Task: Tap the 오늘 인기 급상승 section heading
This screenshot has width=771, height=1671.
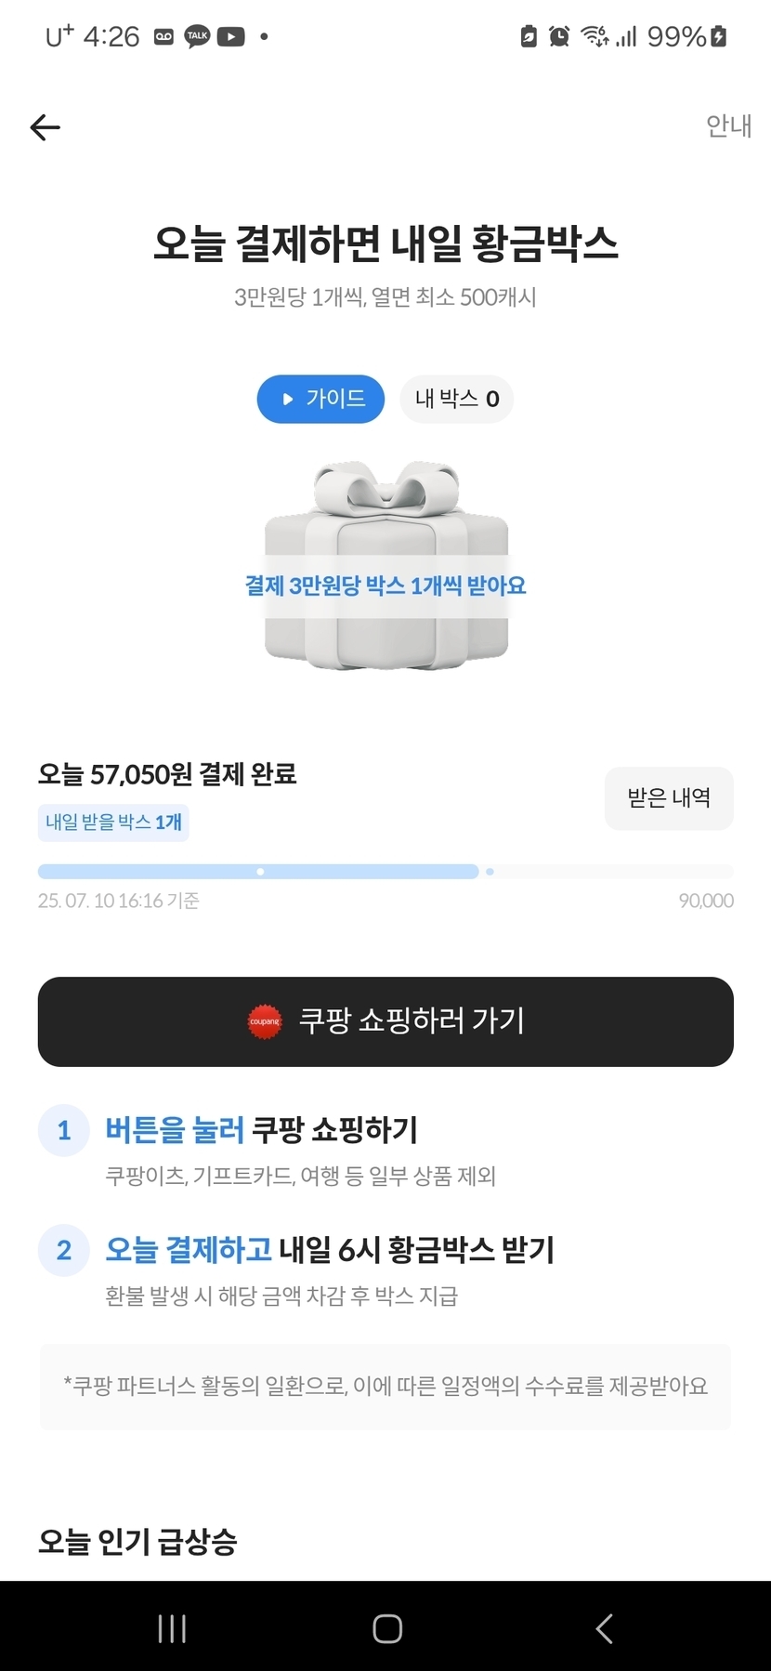Action: [x=137, y=1542]
